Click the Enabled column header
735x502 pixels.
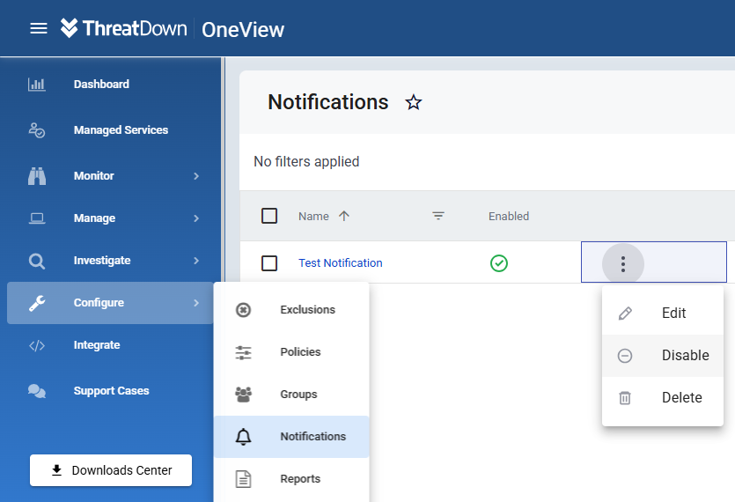click(x=509, y=217)
